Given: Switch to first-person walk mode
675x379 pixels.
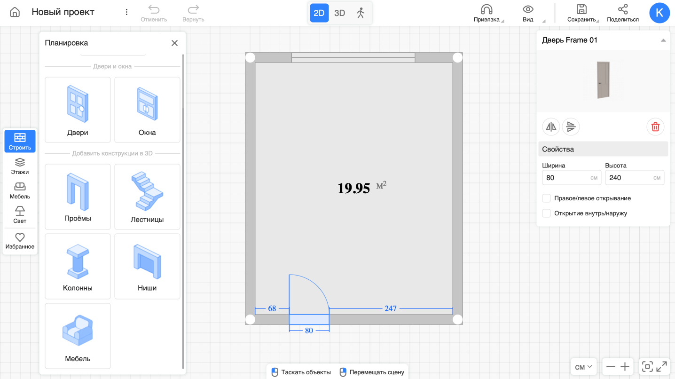Looking at the screenshot, I should [361, 13].
